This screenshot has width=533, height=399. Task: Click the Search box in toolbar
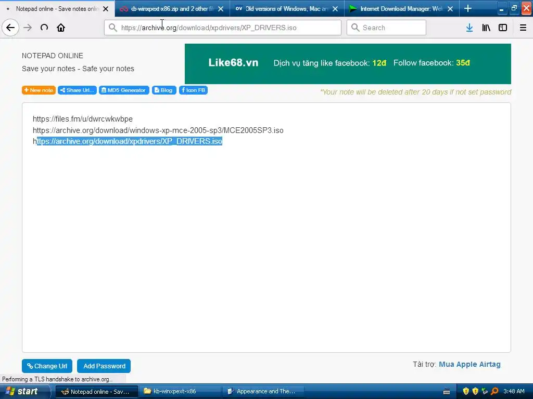386,28
